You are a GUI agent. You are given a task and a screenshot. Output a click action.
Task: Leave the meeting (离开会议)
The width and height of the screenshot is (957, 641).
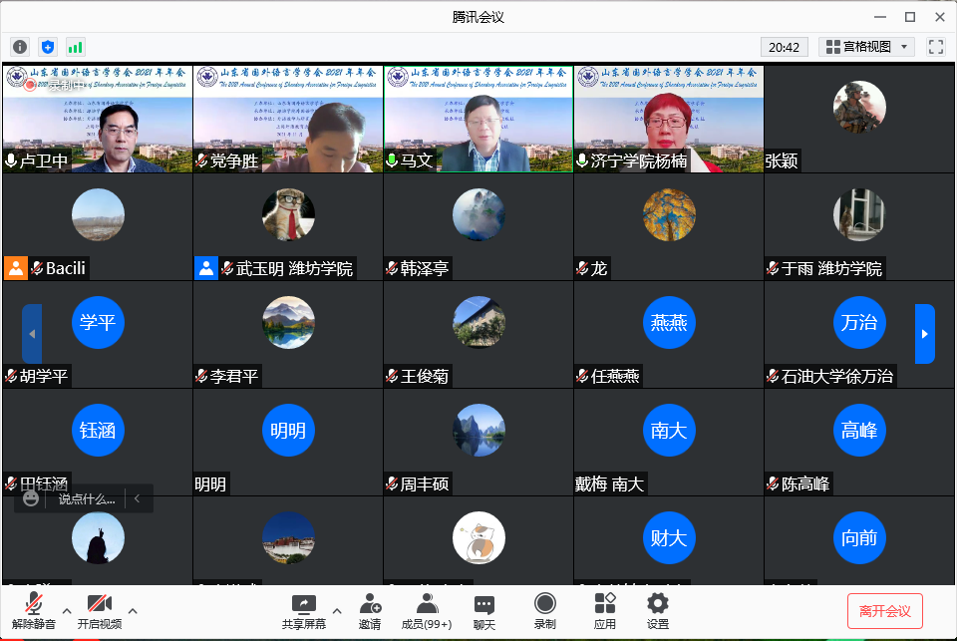click(x=884, y=611)
